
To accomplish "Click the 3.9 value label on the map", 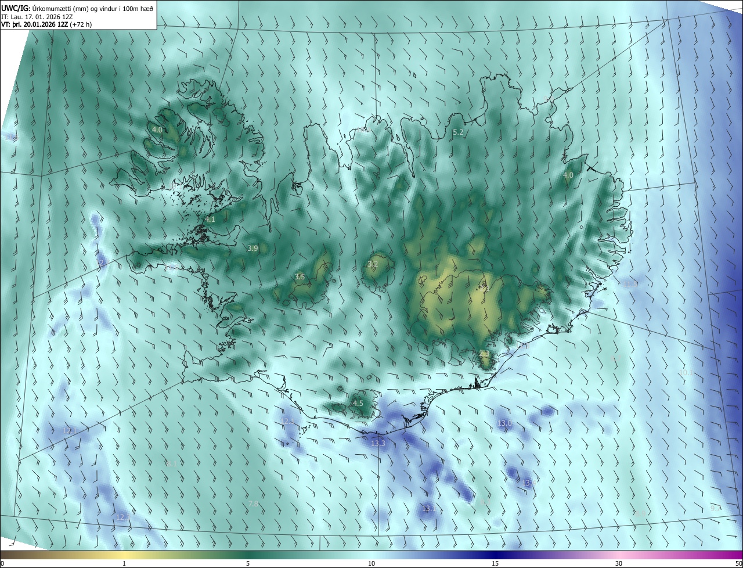I will point(253,248).
